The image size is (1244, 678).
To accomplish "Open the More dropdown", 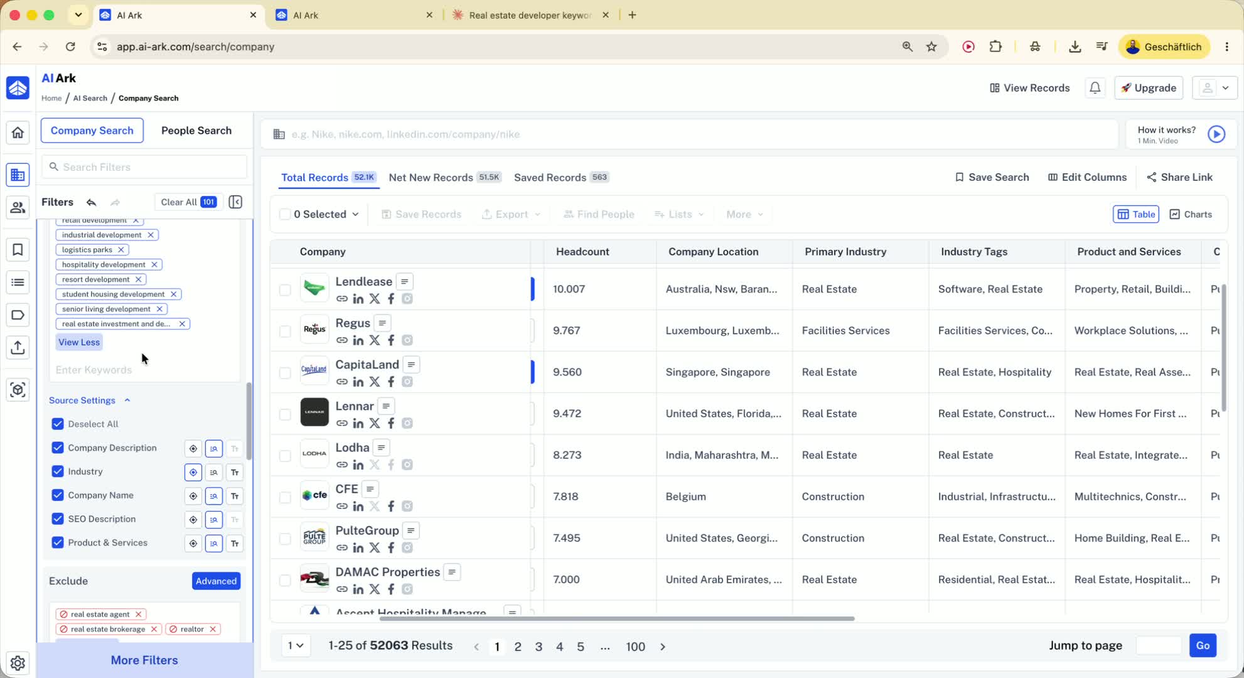I will coord(744,214).
